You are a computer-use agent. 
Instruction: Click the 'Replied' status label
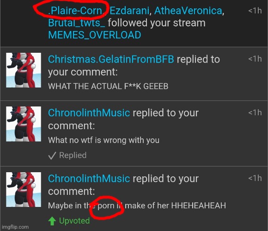click(73, 156)
